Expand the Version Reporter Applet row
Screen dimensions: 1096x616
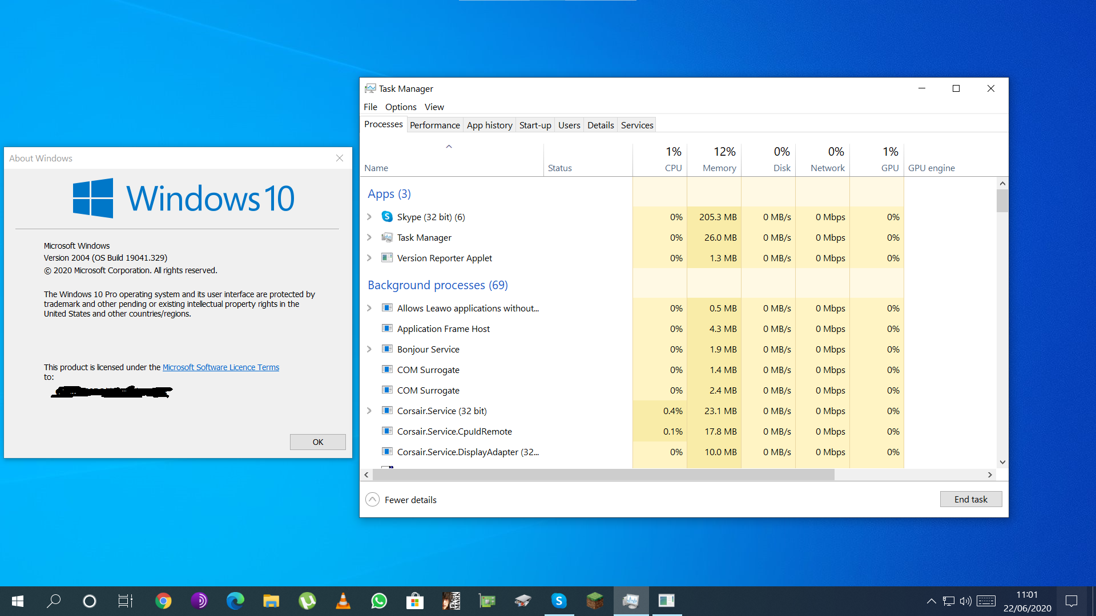tap(369, 258)
